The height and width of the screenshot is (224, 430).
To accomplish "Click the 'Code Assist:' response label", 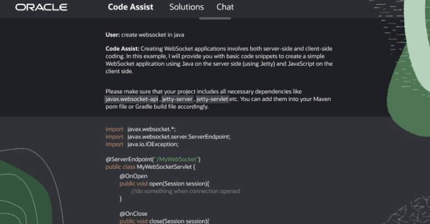I will click(122, 49).
